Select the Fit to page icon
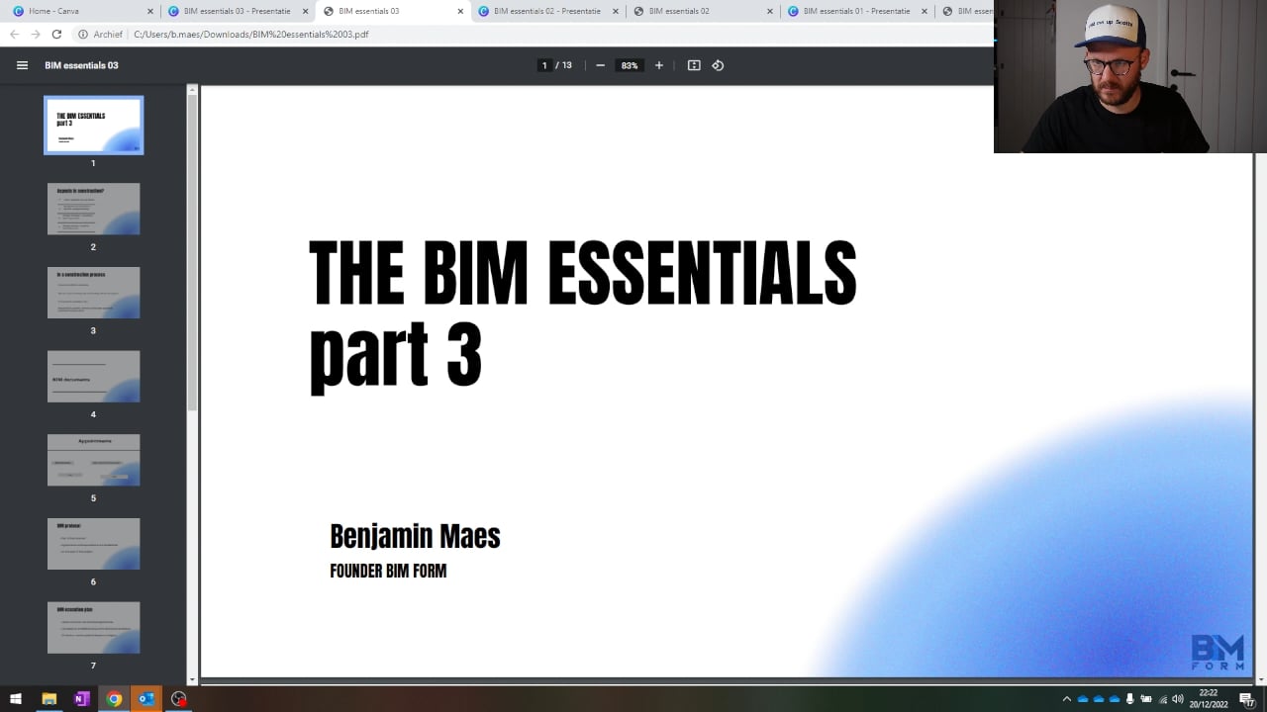1267x712 pixels. pyautogui.click(x=693, y=65)
